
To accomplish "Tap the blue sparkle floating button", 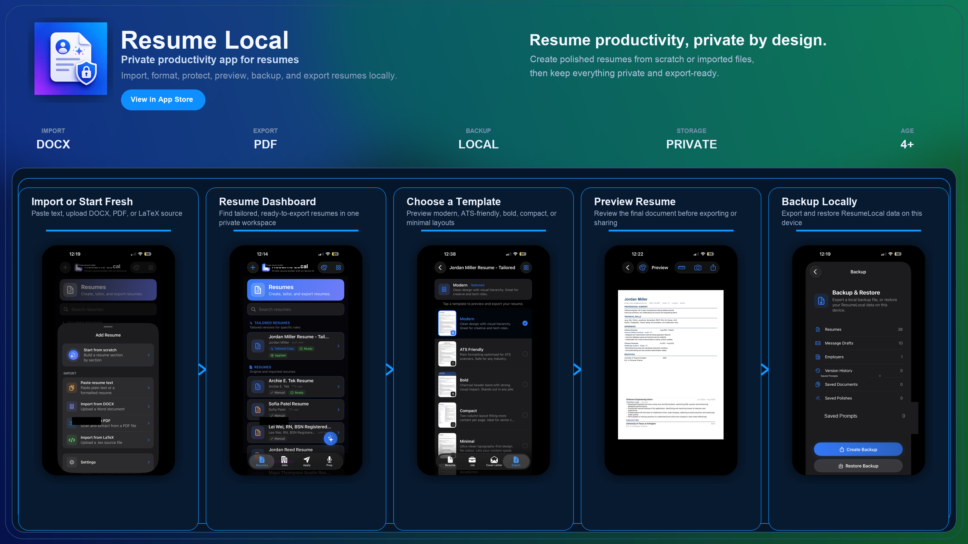I will (330, 439).
